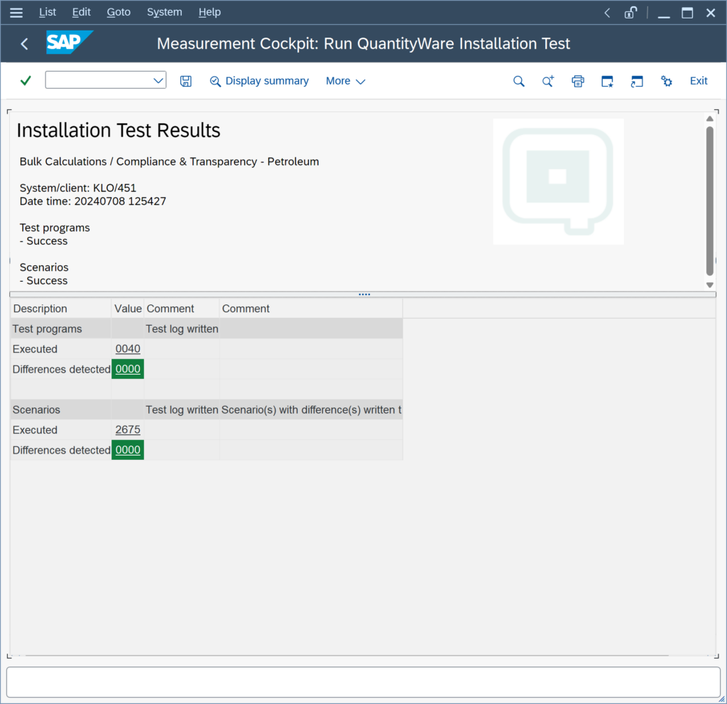Open Scenarios differences detected 0000
Viewport: 727px width, 704px height.
[128, 450]
